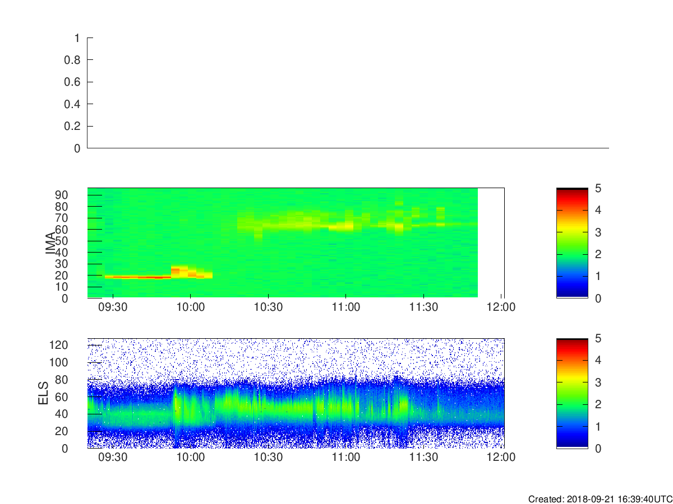673x504 pixels.
Task: Click the 0 label on ELS color bar
Action: pos(597,448)
